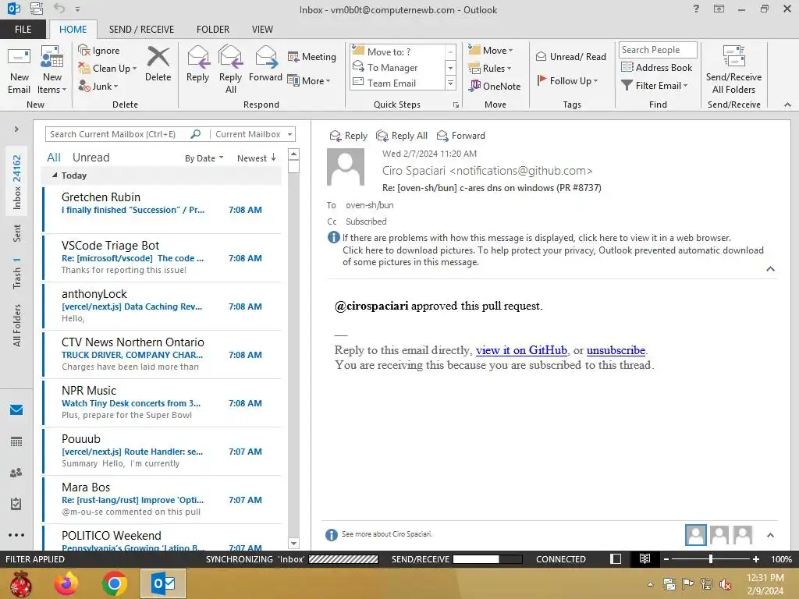Show All messages filter

pos(54,158)
